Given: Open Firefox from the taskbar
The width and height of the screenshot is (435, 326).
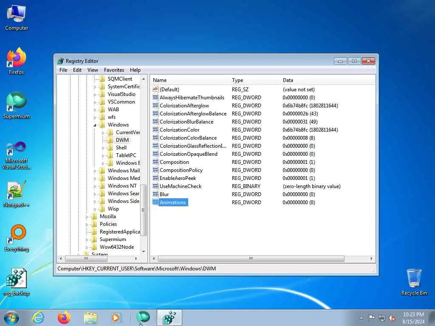Looking at the screenshot, I should pos(64,318).
